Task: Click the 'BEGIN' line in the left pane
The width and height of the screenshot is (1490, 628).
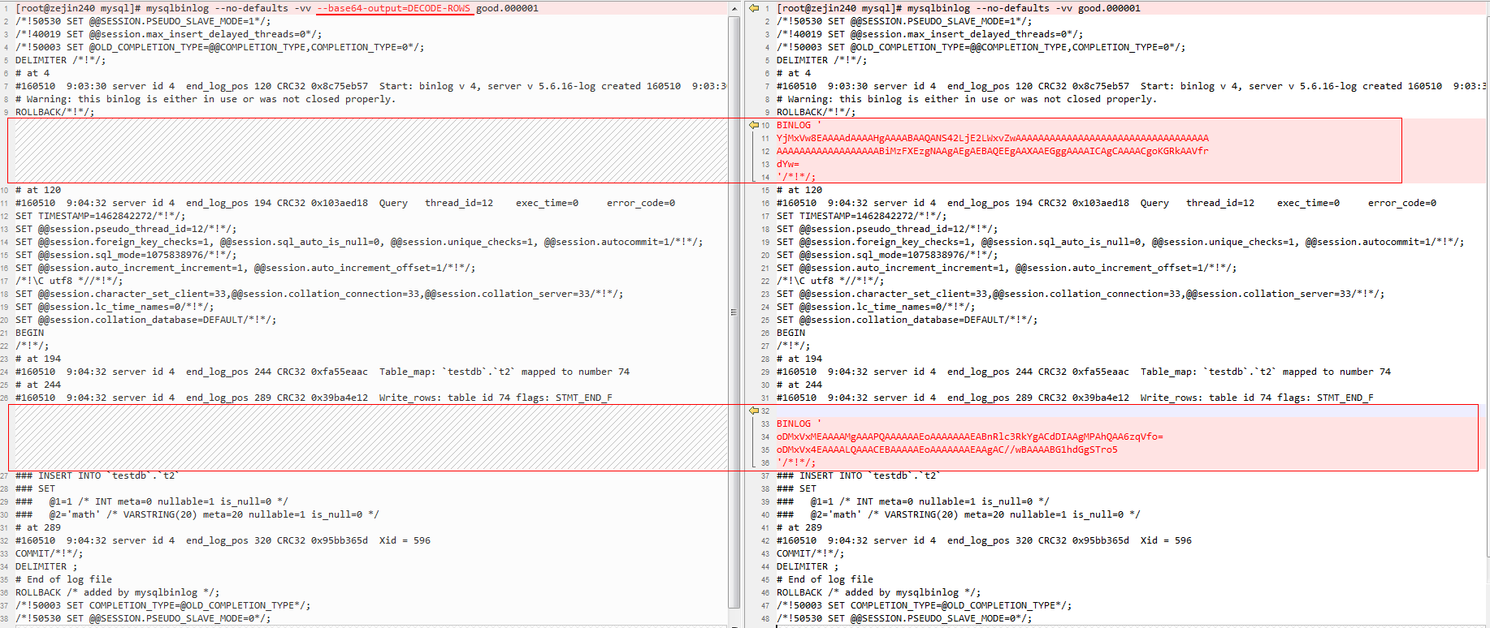Action: [x=30, y=333]
